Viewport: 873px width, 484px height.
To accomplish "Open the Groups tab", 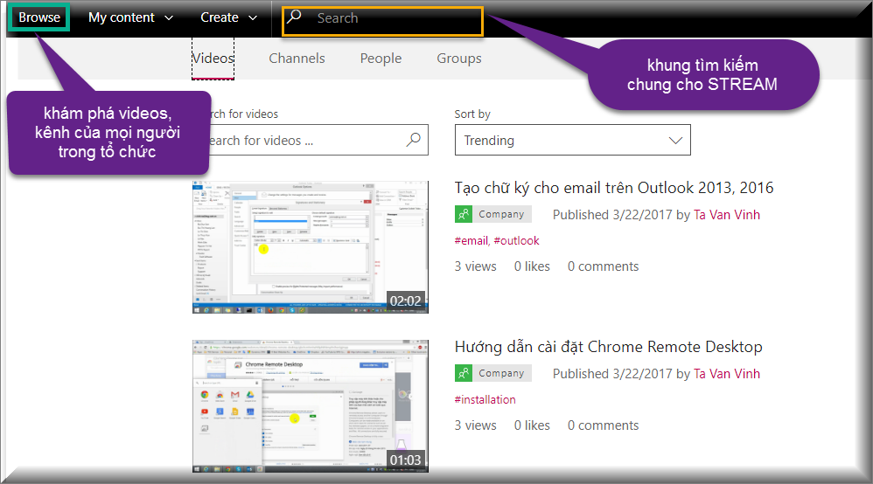I will coord(459,59).
